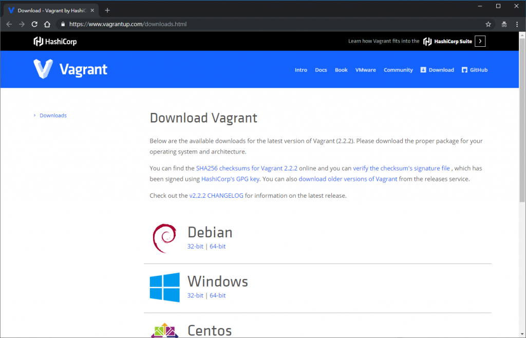Open the Download nav item
The width and height of the screenshot is (526, 338).
tap(437, 70)
